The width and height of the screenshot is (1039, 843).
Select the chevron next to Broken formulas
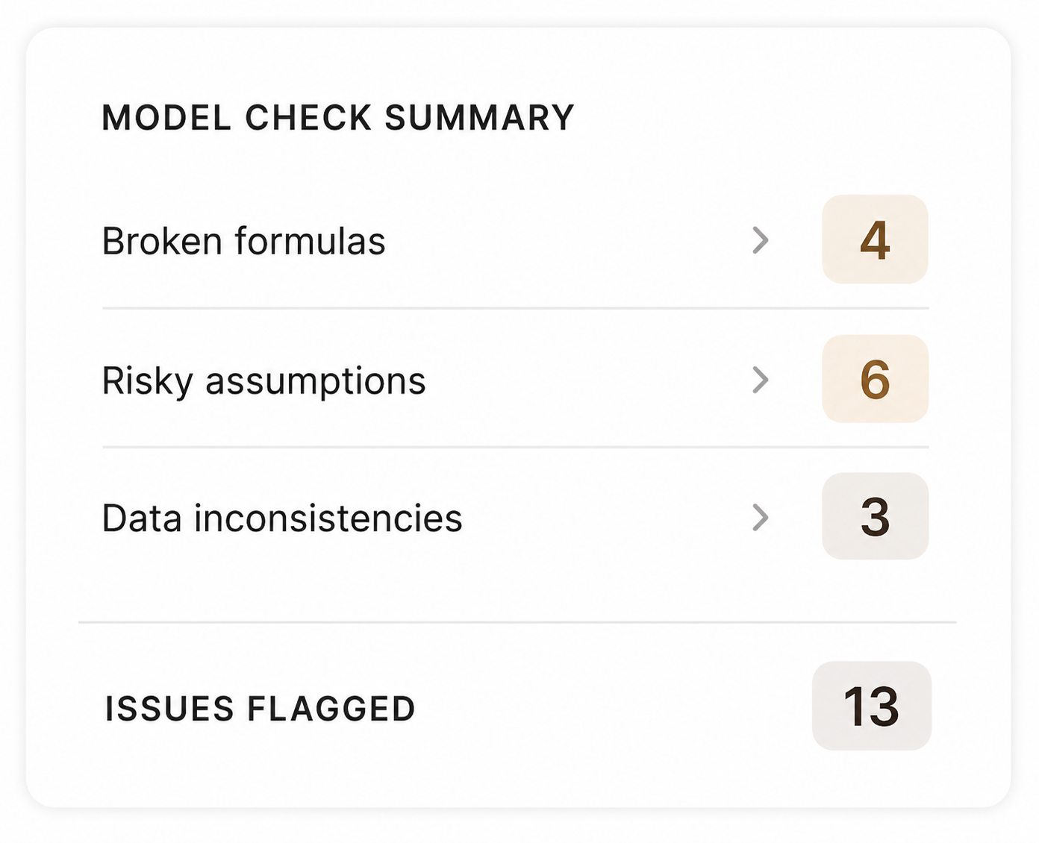point(761,240)
